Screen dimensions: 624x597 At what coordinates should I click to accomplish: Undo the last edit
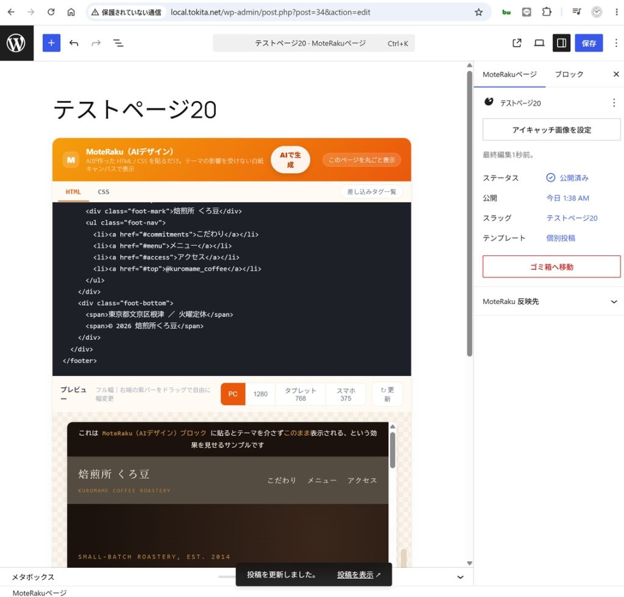coord(74,43)
